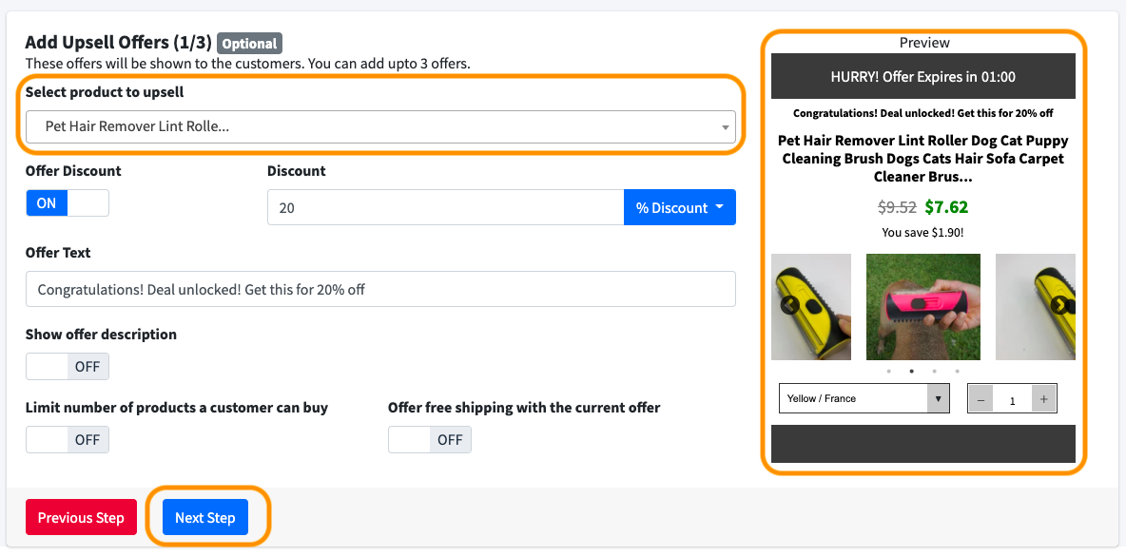Click the last carousel pagination dot
Image resolution: width=1126 pixels, height=556 pixels.
click(x=957, y=372)
